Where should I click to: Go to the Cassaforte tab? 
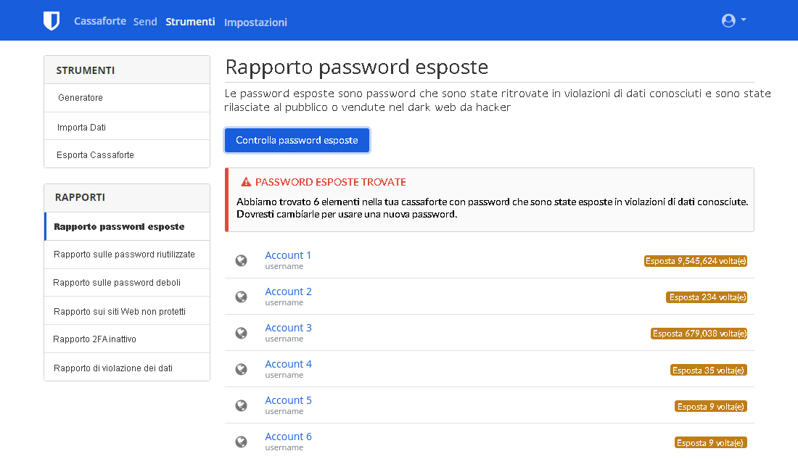(x=100, y=21)
